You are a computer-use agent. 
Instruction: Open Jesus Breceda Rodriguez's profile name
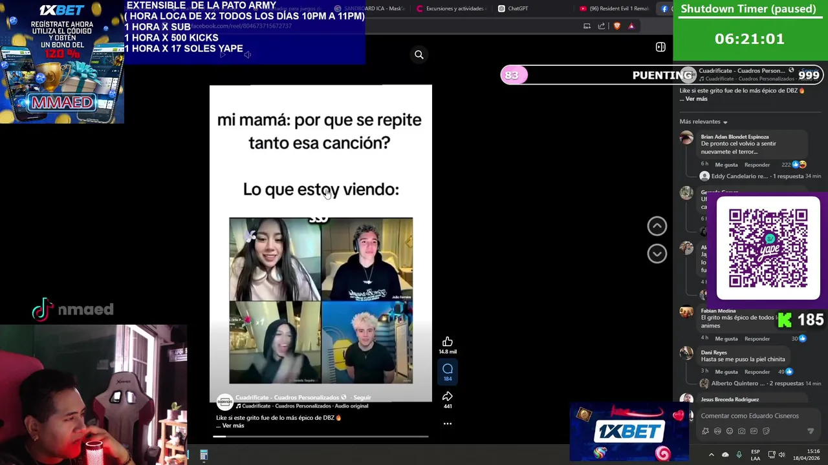[x=730, y=400]
